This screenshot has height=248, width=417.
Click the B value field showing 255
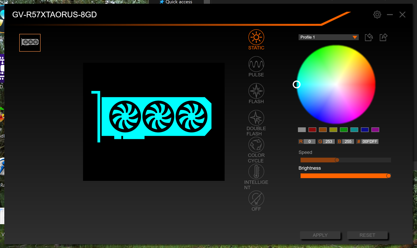pos(348,141)
